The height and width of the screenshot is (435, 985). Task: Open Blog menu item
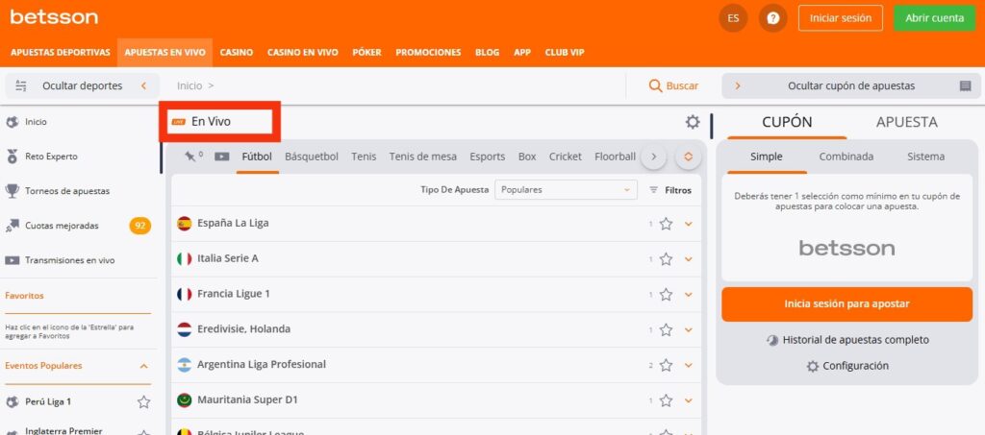tap(488, 53)
